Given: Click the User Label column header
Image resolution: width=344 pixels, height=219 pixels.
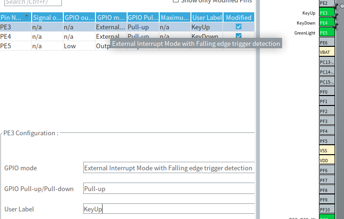Looking at the screenshot, I should (x=206, y=18).
